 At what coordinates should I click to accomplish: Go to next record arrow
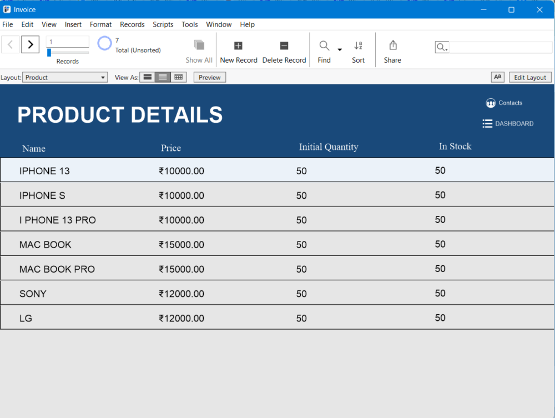tap(30, 44)
